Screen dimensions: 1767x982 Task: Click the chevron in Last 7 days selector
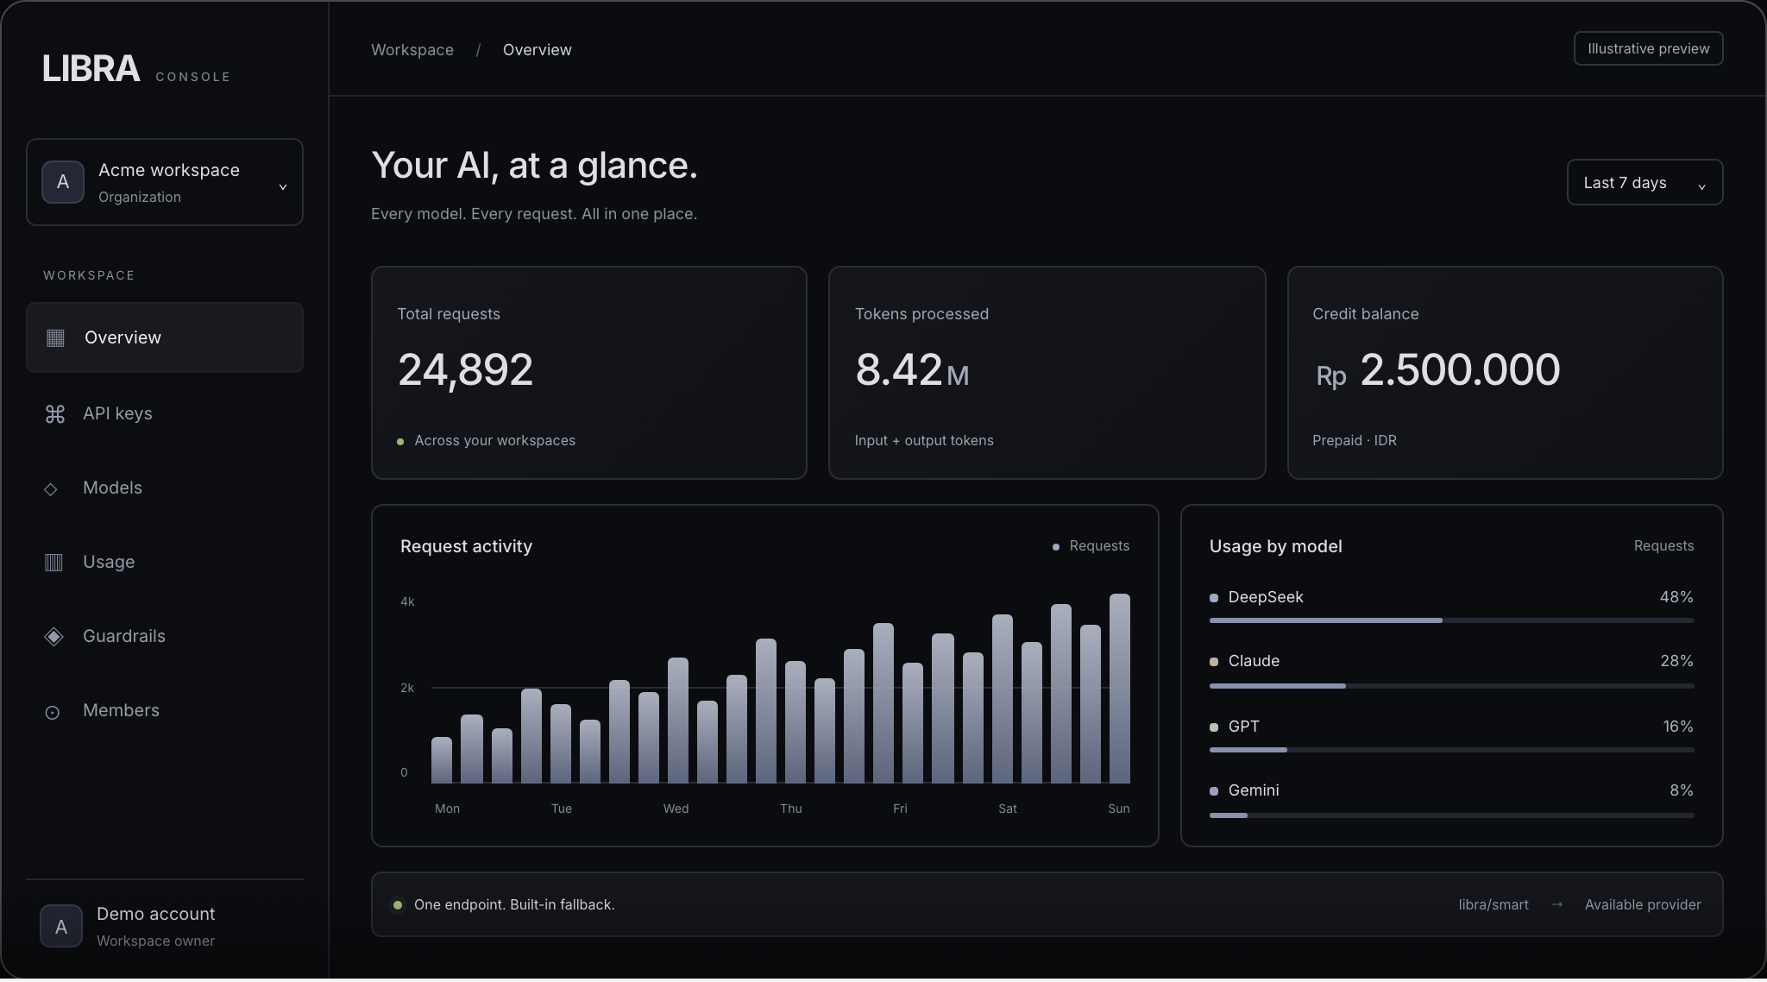[x=1701, y=186]
